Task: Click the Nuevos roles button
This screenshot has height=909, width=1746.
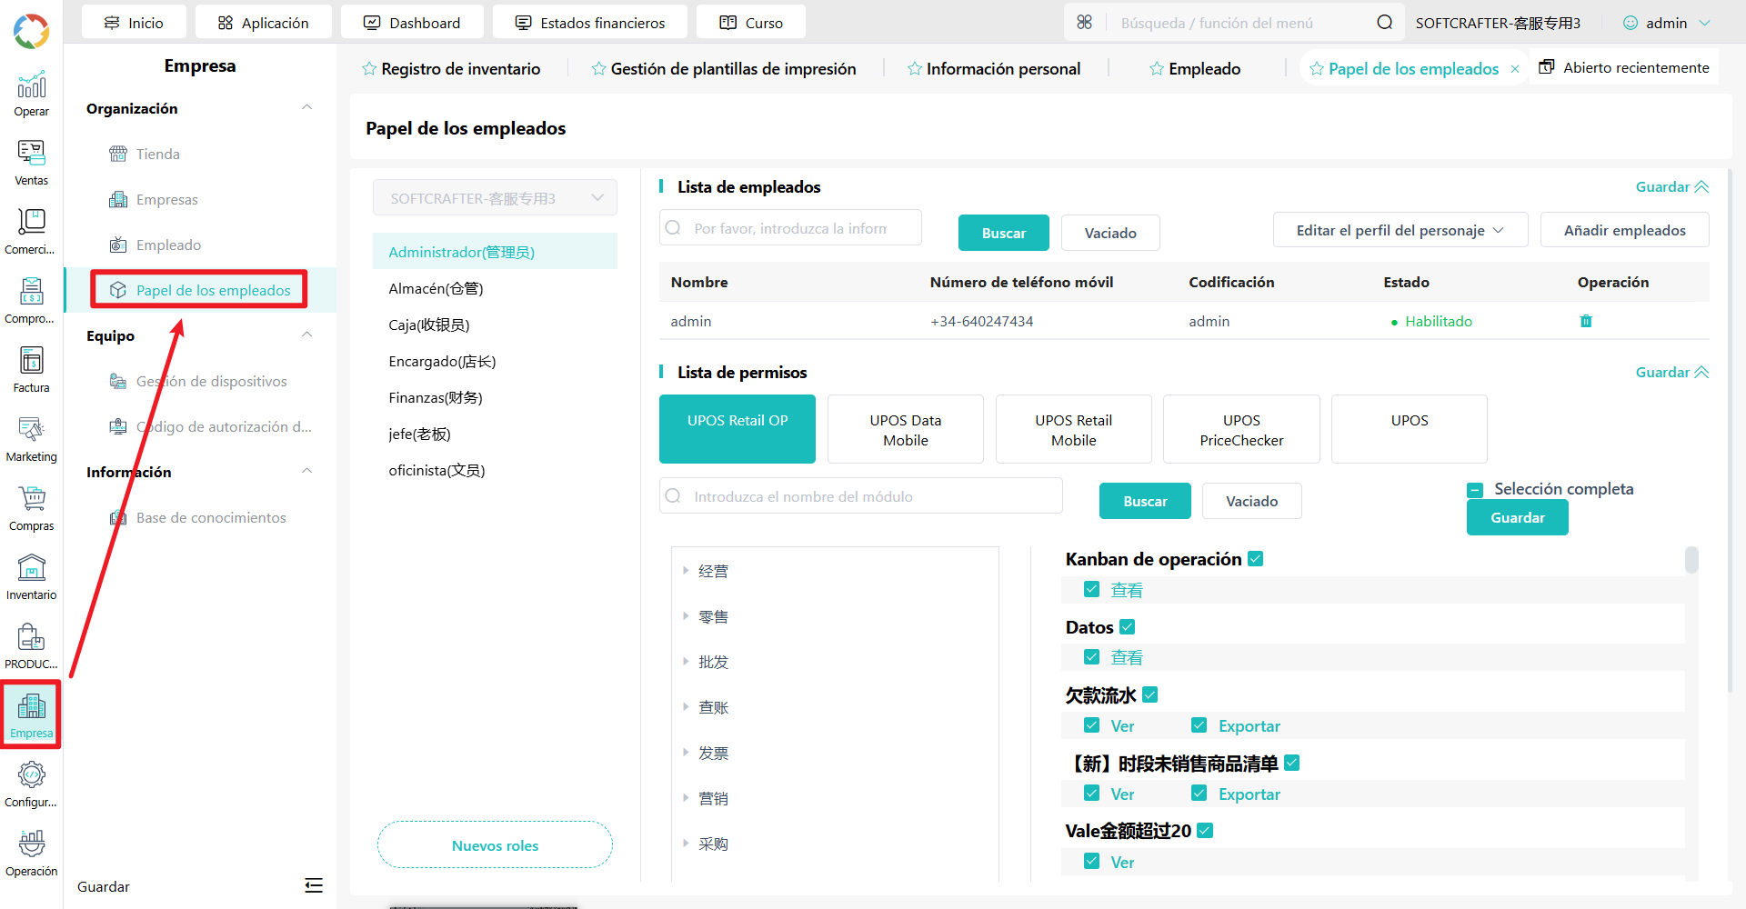Action: [495, 845]
